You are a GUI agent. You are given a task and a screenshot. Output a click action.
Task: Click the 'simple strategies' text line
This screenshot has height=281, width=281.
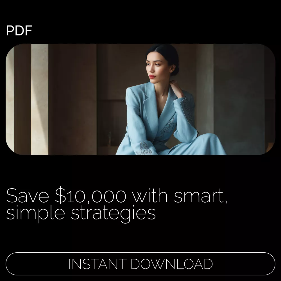tap(81, 213)
